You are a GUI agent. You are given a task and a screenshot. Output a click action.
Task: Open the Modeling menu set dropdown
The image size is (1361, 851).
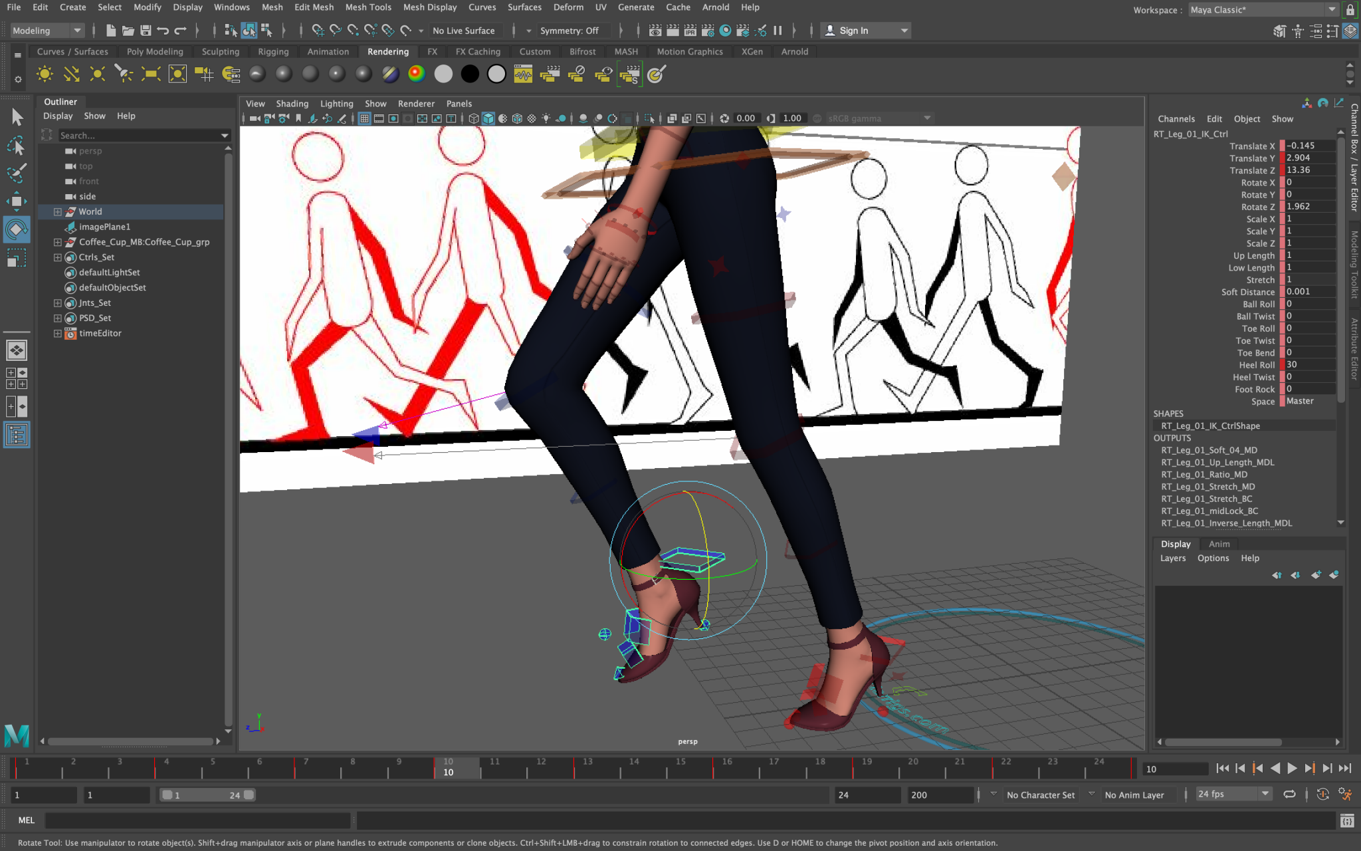click(77, 31)
